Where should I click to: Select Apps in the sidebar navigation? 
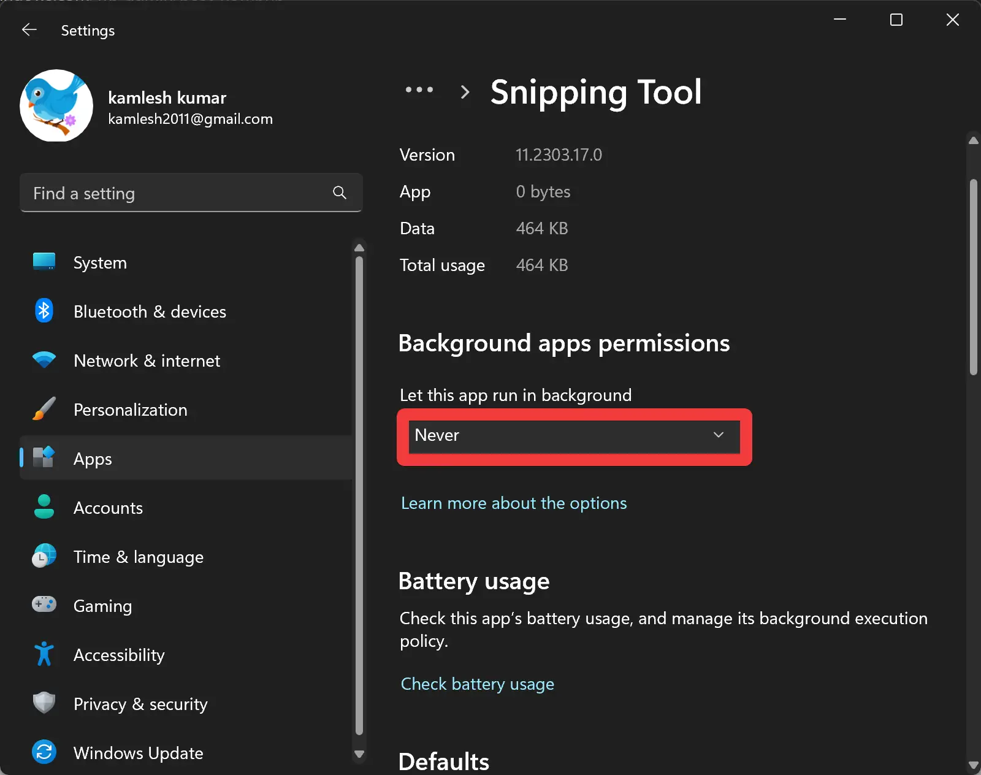(93, 458)
